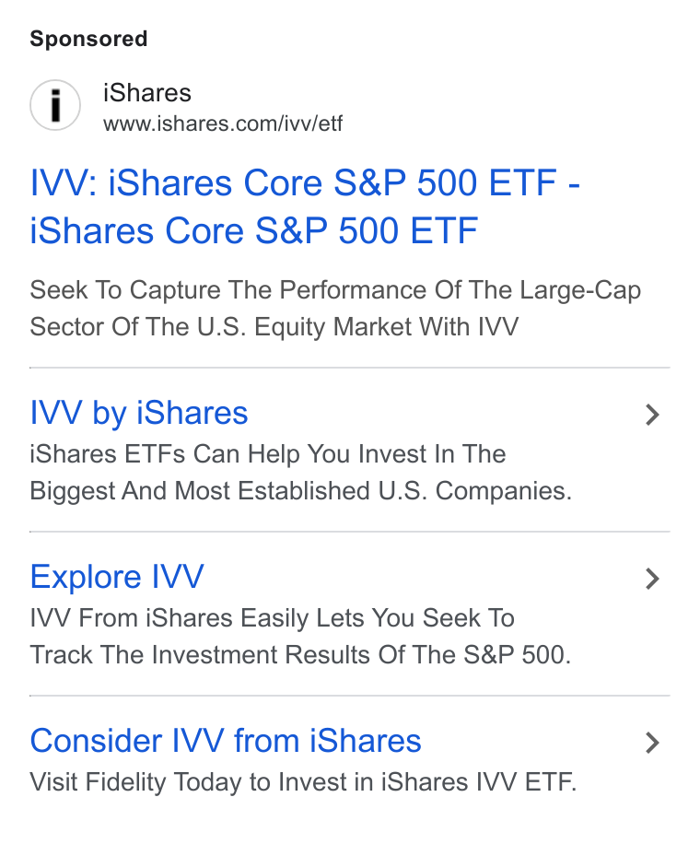Open the Explore IVV sitelink
Image resolution: width=700 pixels, height=844 pixels.
(117, 577)
